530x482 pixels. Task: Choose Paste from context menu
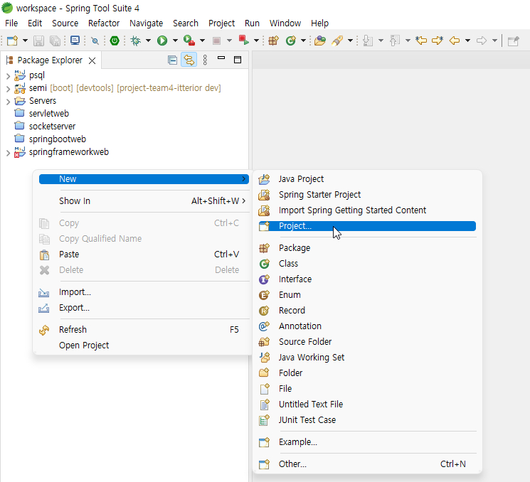click(144, 255)
